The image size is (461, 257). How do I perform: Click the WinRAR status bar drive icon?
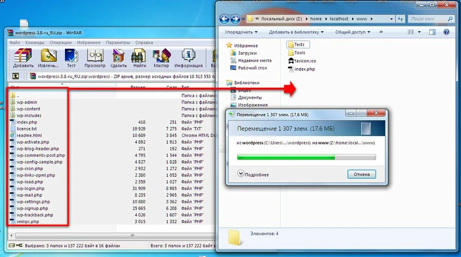pos(12,246)
